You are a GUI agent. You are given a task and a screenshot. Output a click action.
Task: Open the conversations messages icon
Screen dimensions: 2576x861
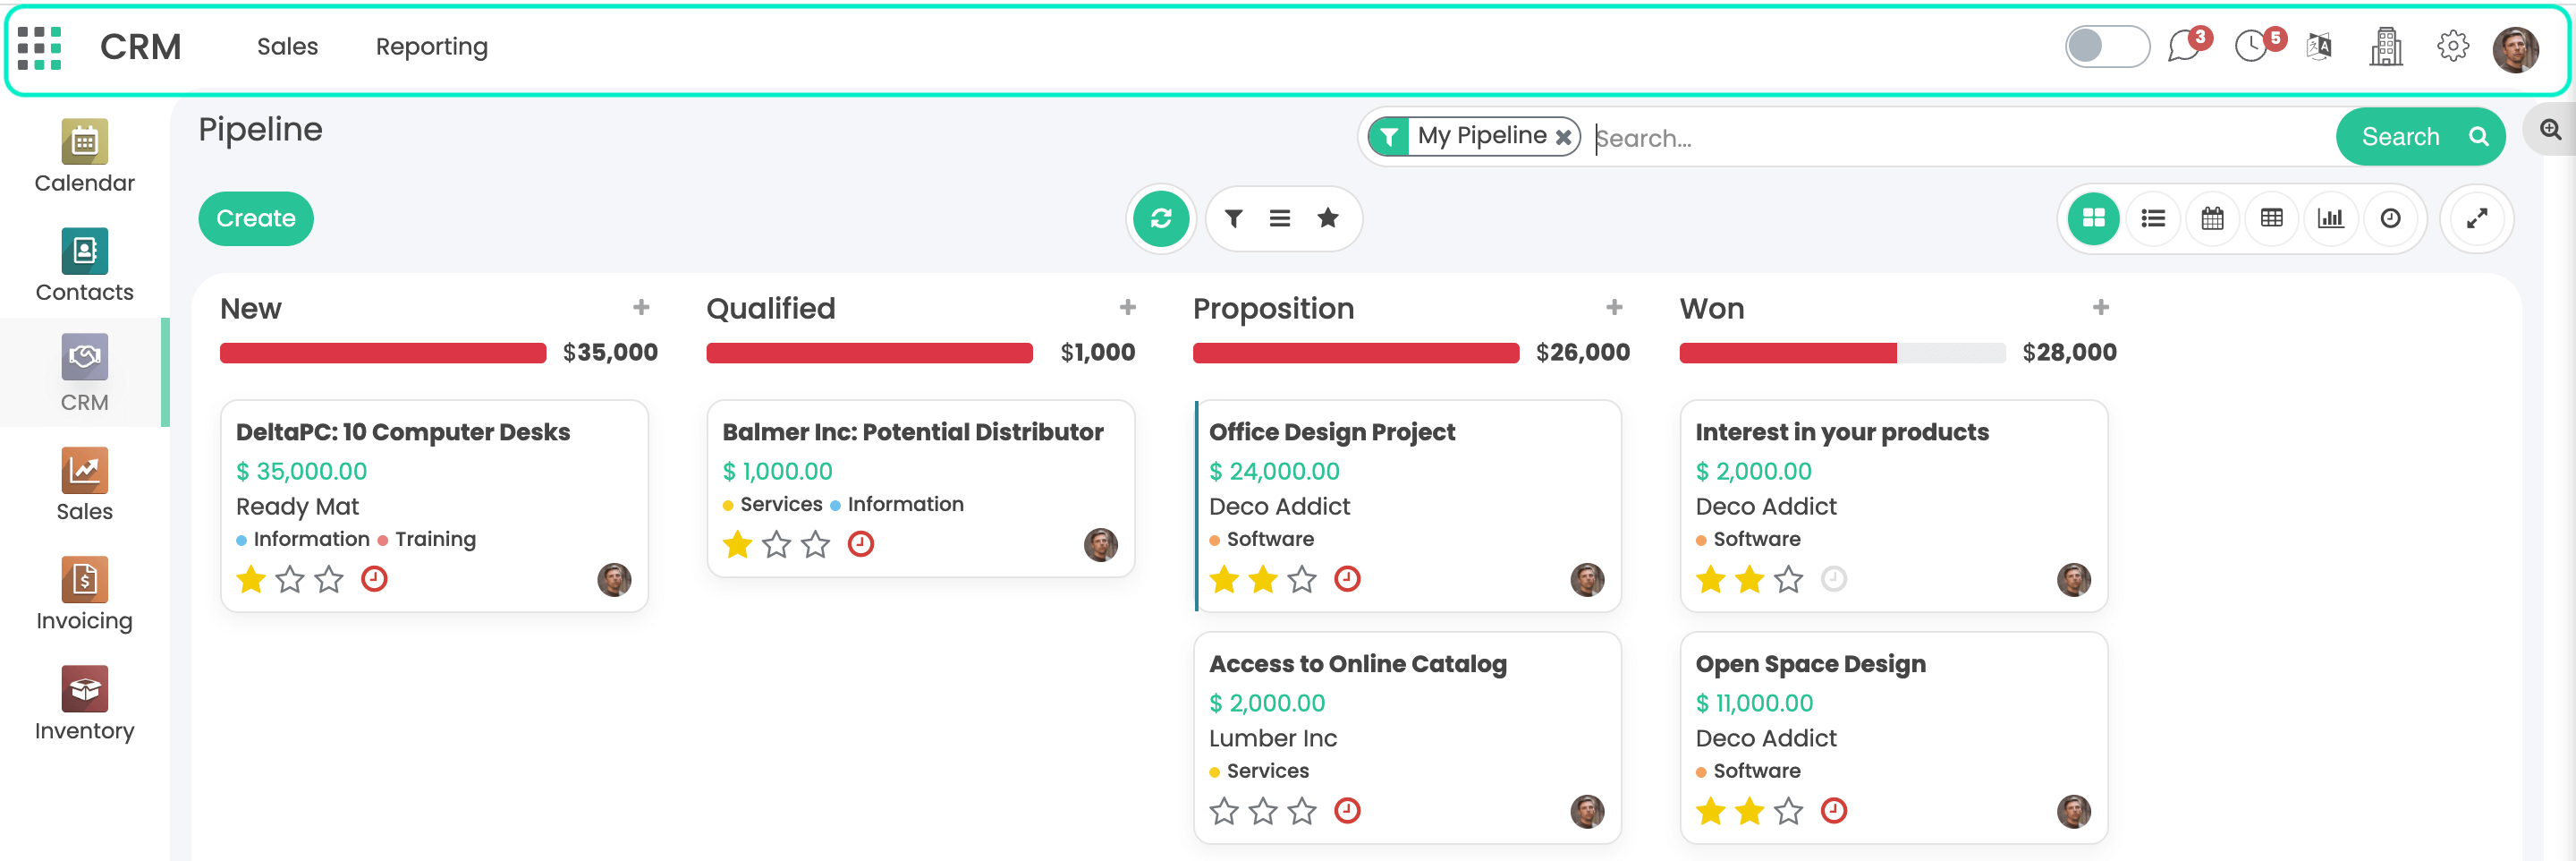[x=2184, y=47]
